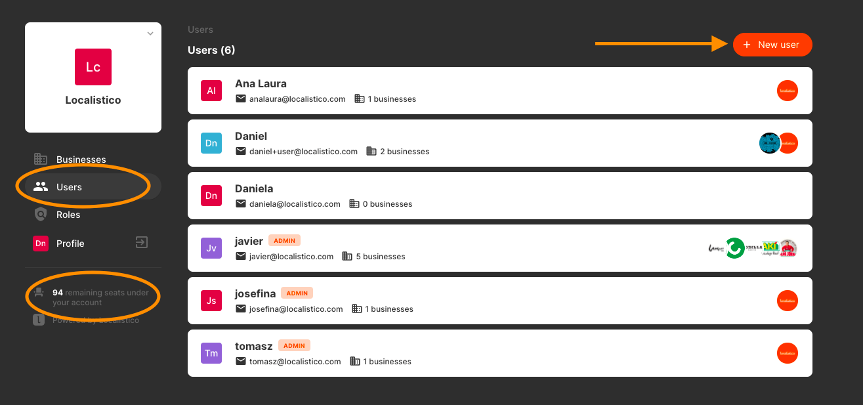Image resolution: width=863 pixels, height=405 pixels.
Task: Click the envelope icon next to tomasz's email
Action: click(x=241, y=361)
